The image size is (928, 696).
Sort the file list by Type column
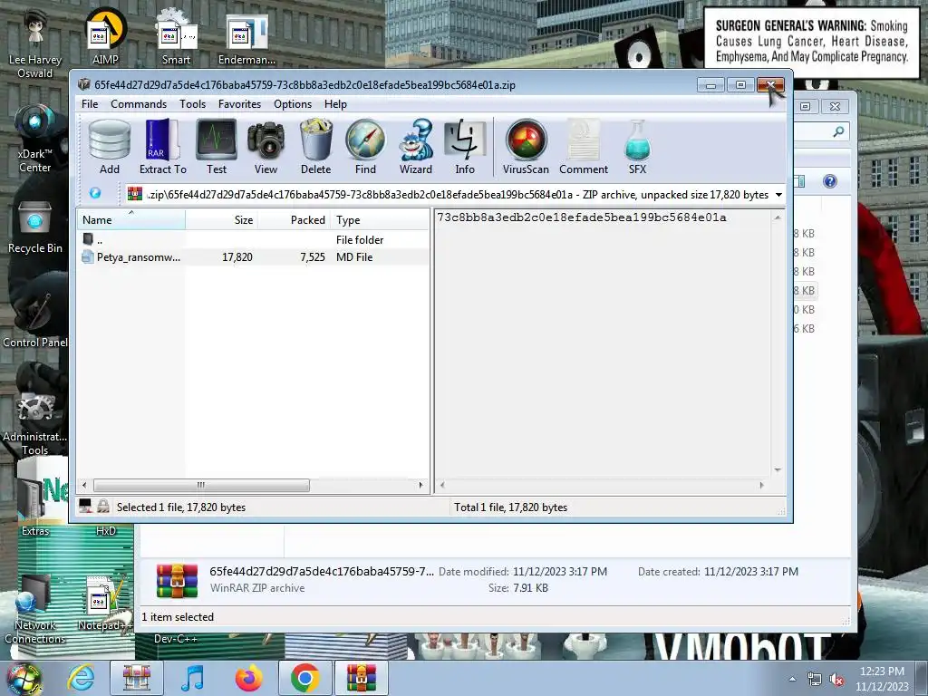click(x=380, y=219)
